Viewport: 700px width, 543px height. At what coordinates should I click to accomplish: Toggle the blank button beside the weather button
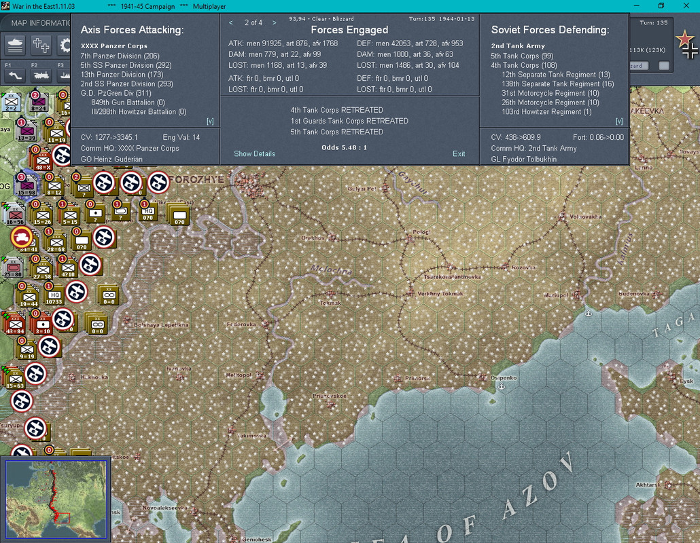(664, 66)
